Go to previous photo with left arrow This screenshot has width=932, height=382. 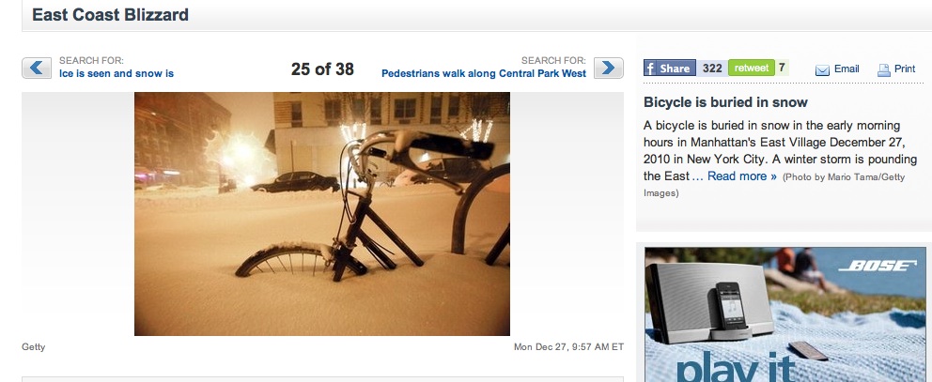[37, 68]
